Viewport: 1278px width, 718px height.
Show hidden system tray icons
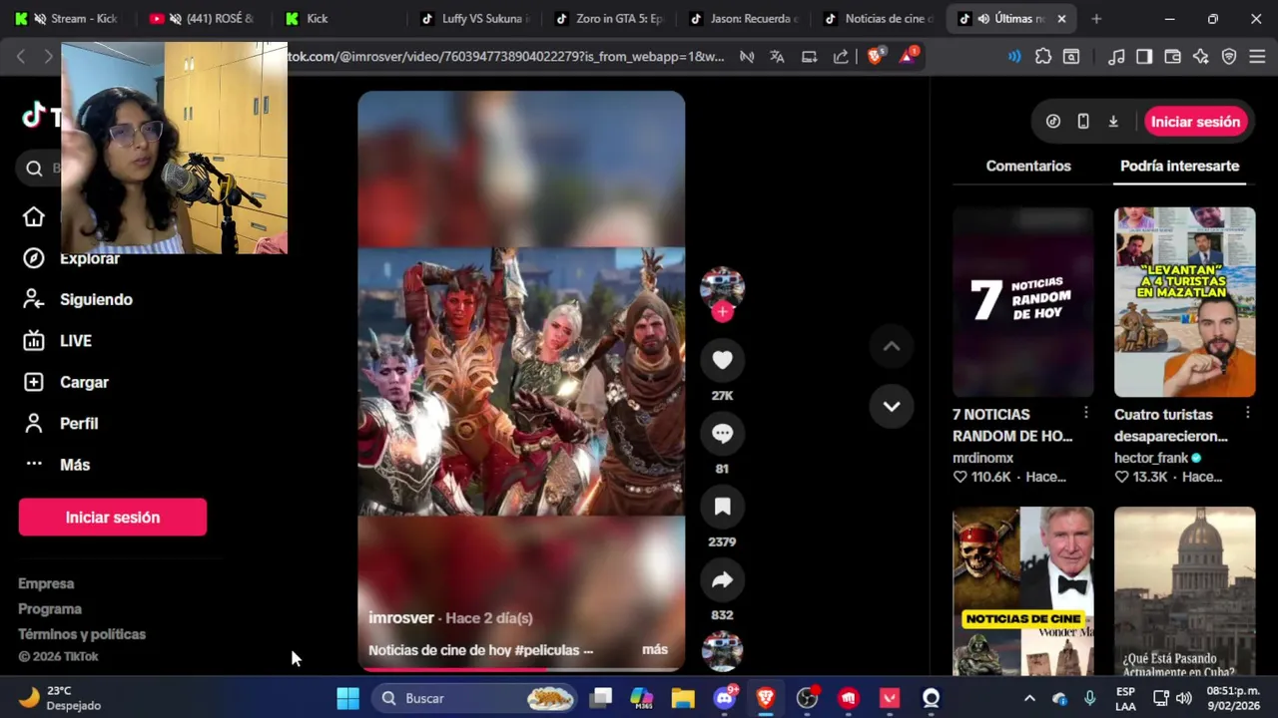1029,698
